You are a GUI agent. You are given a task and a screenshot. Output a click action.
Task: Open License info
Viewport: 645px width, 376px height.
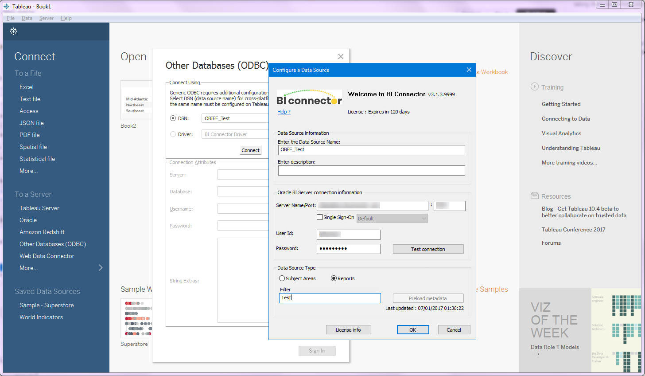[349, 329]
